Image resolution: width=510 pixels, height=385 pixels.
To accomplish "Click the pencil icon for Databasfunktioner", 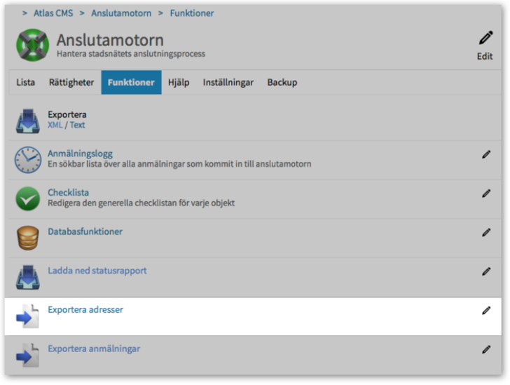I will tap(486, 232).
